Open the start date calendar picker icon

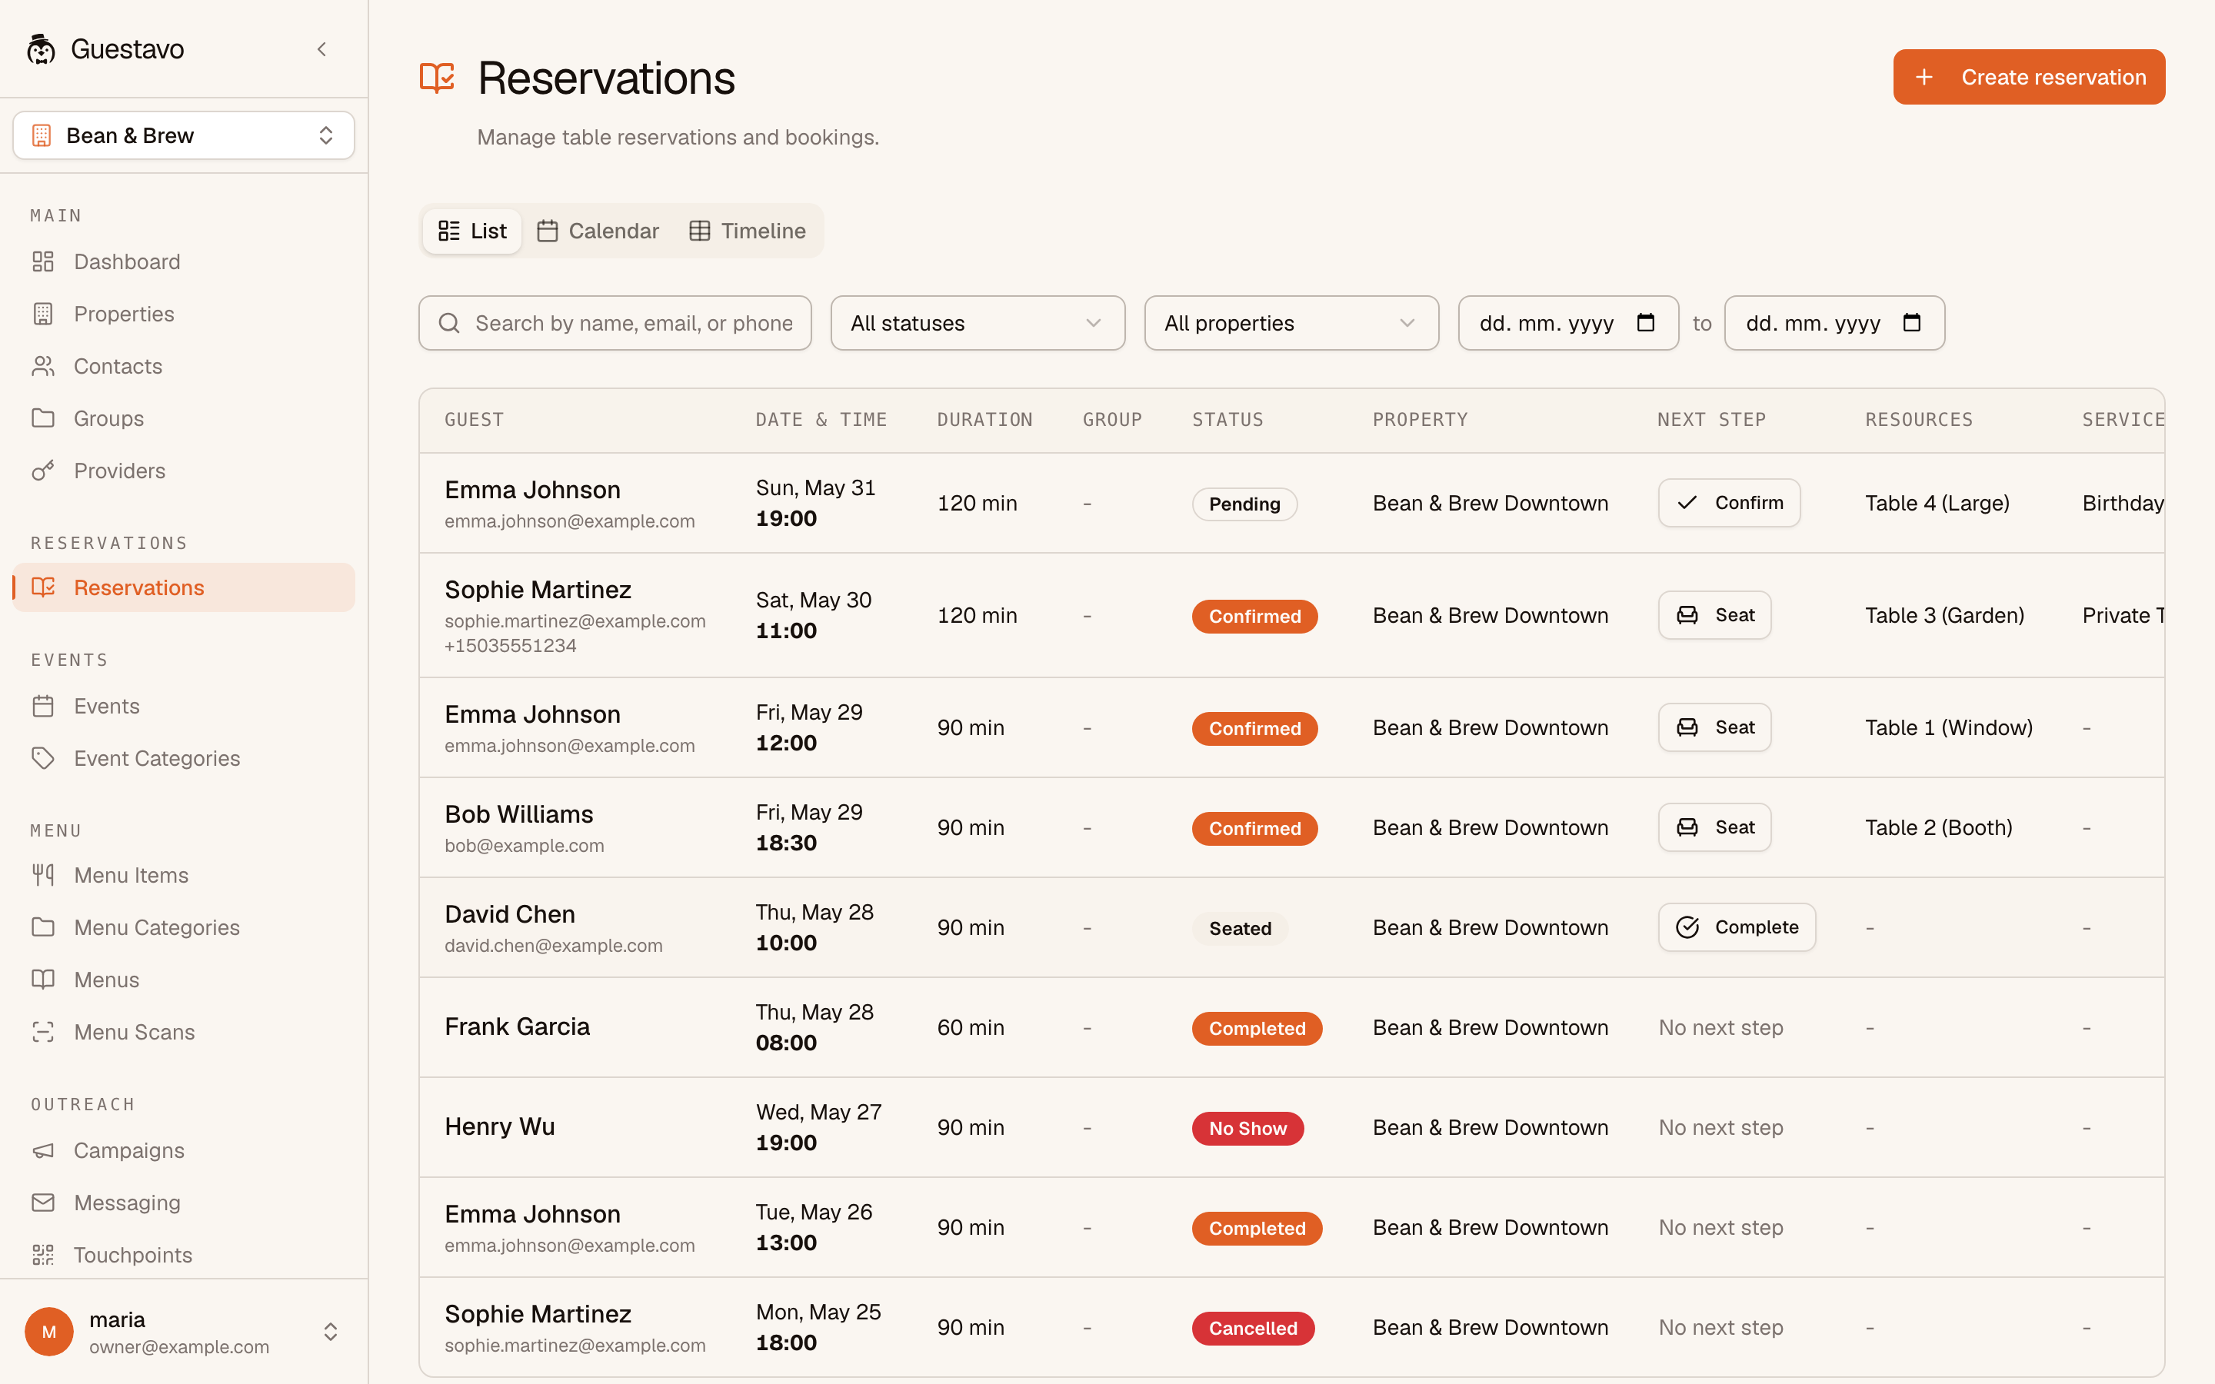click(x=1646, y=322)
